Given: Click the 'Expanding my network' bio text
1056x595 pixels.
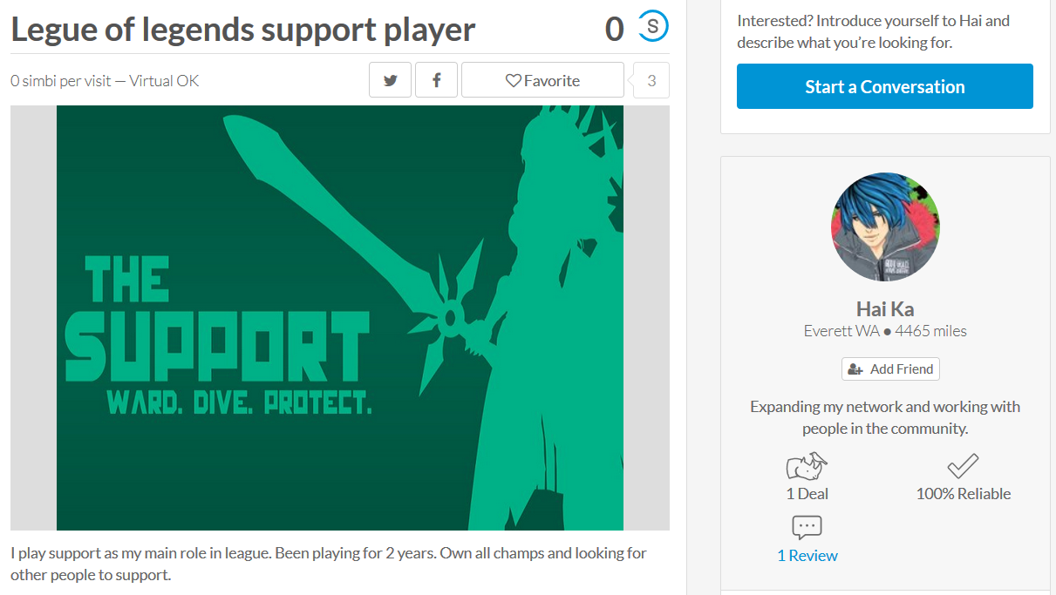Looking at the screenshot, I should pyautogui.click(x=885, y=418).
